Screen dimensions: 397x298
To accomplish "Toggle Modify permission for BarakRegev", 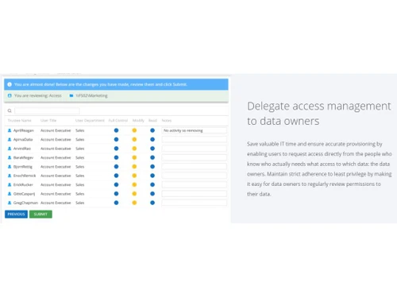I will point(134,157).
